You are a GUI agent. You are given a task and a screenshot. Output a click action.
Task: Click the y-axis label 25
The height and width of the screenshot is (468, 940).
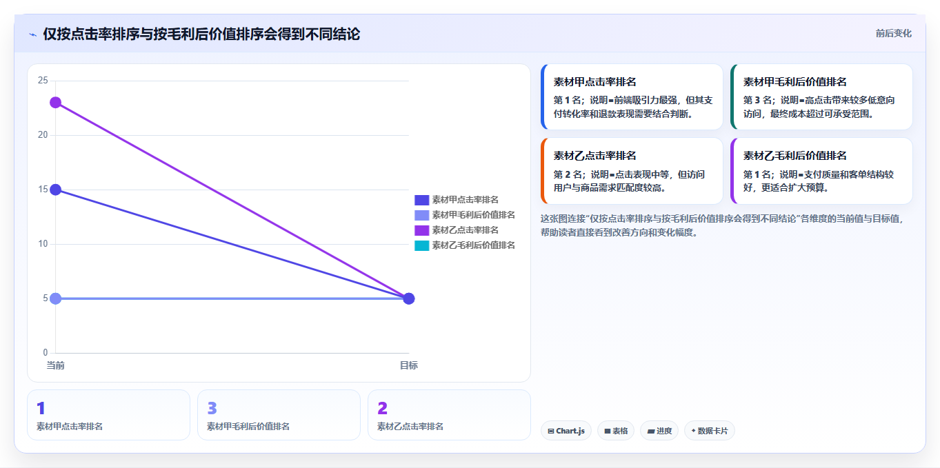(x=43, y=81)
